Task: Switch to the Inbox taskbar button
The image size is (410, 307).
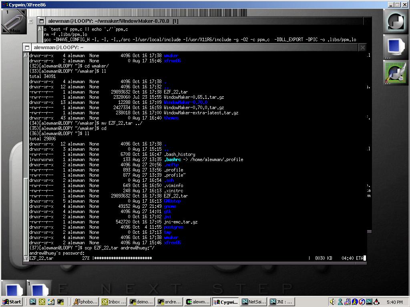Action: point(113,302)
